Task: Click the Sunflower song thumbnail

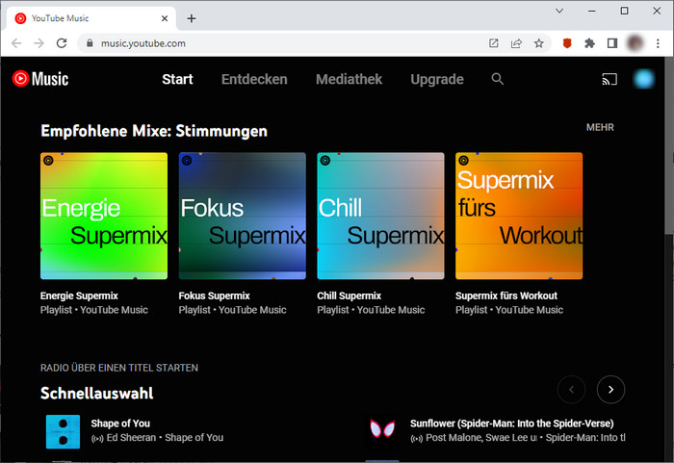Action: (x=382, y=431)
